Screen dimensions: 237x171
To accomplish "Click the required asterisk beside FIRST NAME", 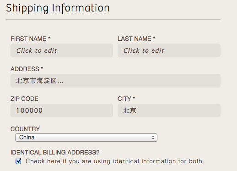I will [x=49, y=38].
